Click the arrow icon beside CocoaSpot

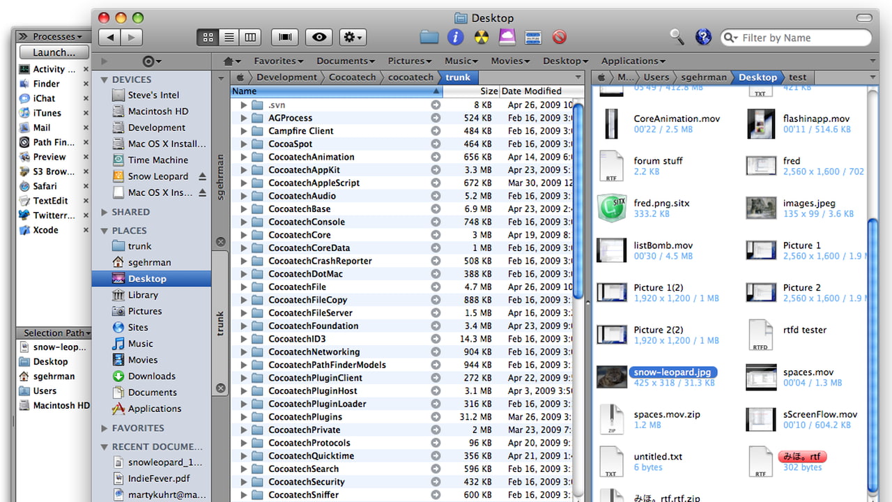tap(436, 144)
